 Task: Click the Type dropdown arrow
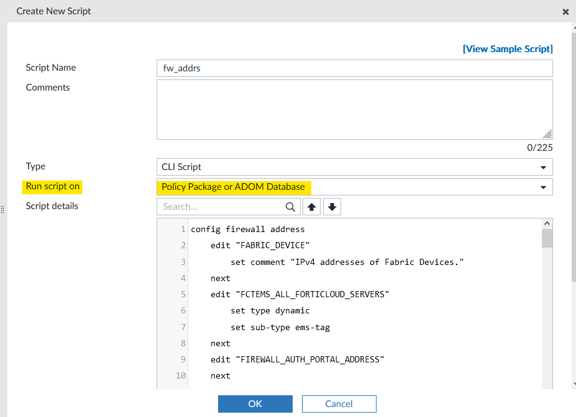(544, 167)
